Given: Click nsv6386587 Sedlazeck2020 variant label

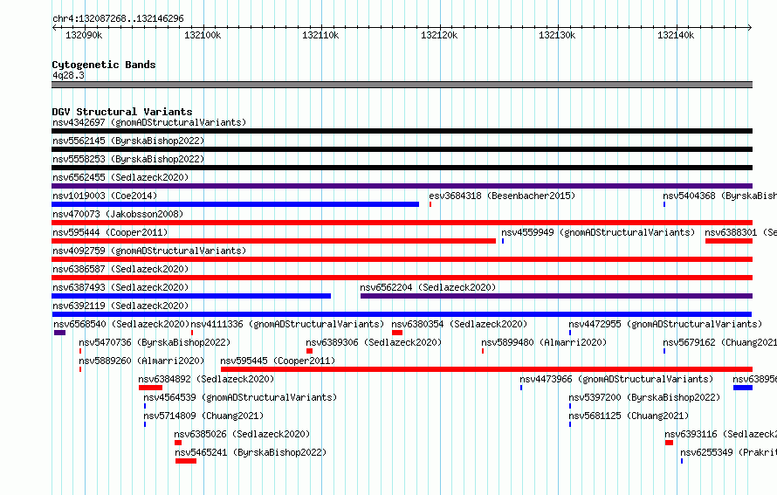Looking at the screenshot, I should point(120,269).
